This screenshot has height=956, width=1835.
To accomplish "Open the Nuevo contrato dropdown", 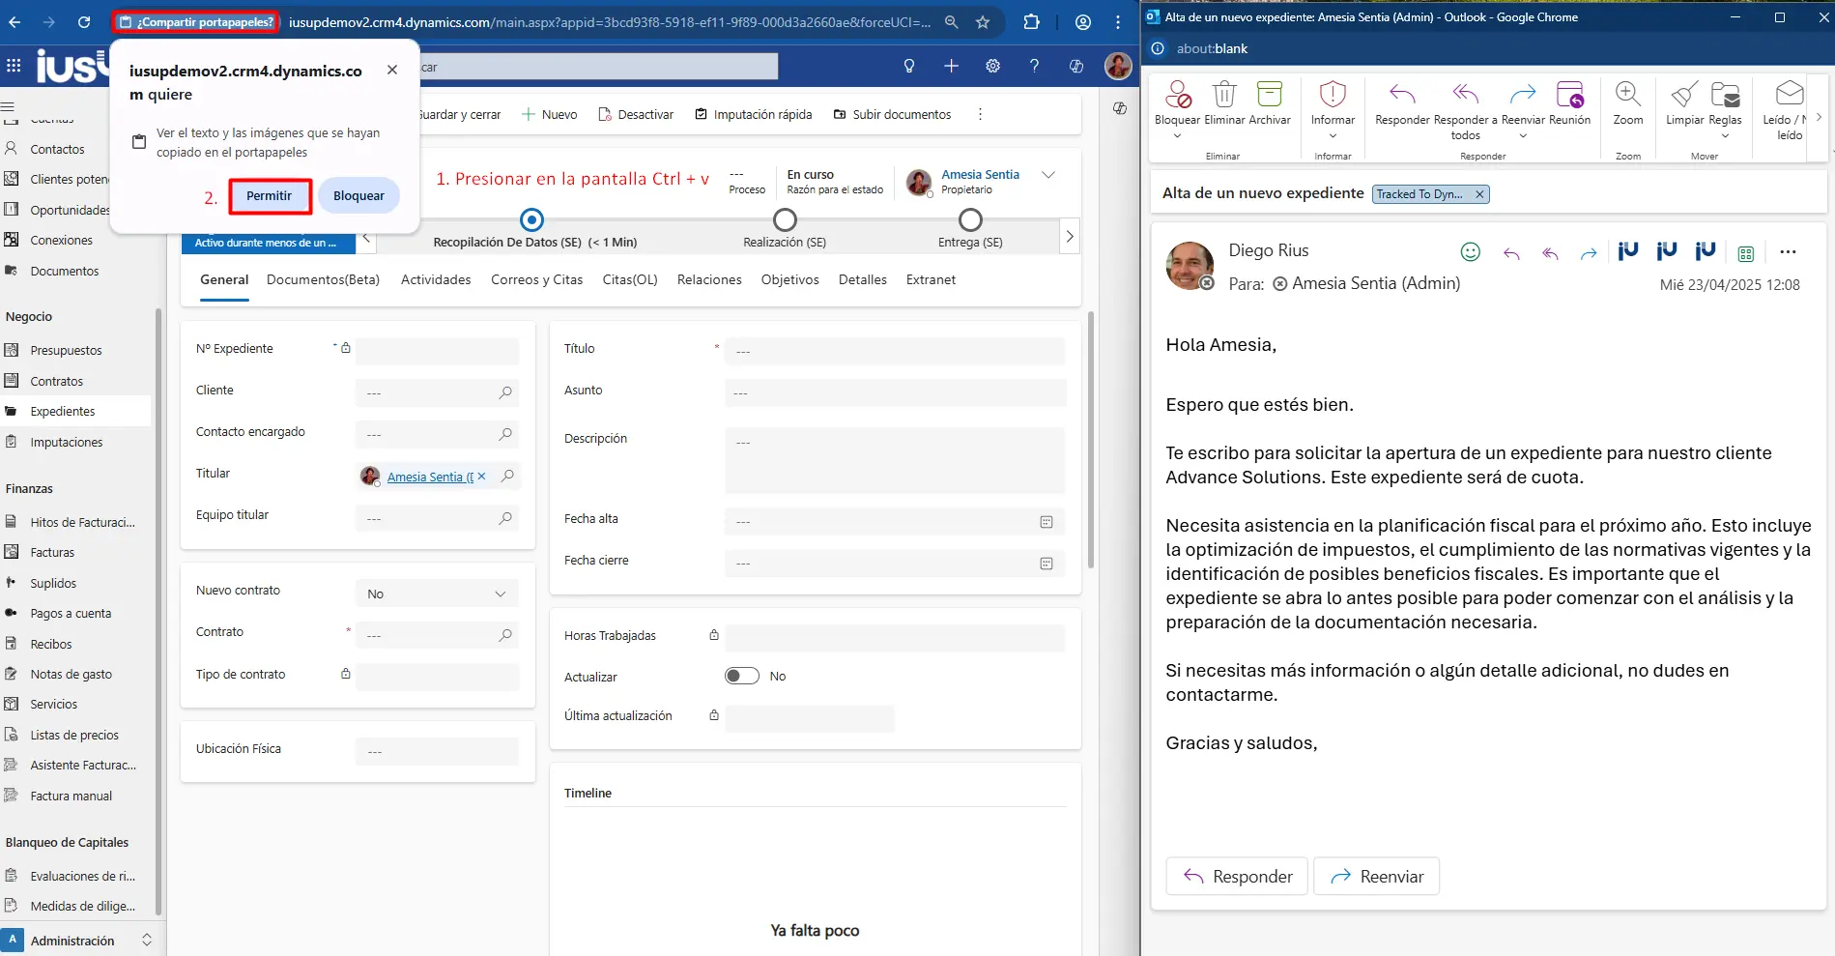I will [437, 594].
